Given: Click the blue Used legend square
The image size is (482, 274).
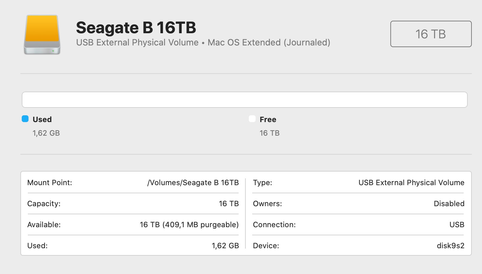Looking at the screenshot, I should tap(25, 119).
